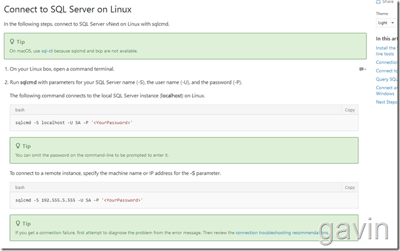Click the 'Connect to SQL Server on Linux' heading
This screenshot has height=251, width=400.
click(68, 9)
